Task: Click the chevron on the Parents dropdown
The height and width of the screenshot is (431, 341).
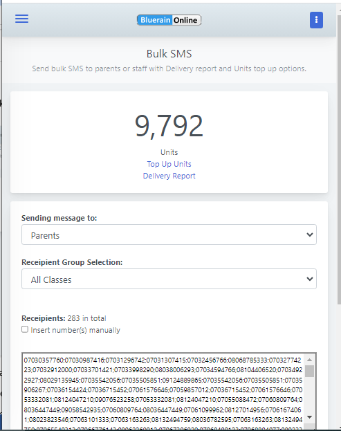Action: pyautogui.click(x=310, y=235)
